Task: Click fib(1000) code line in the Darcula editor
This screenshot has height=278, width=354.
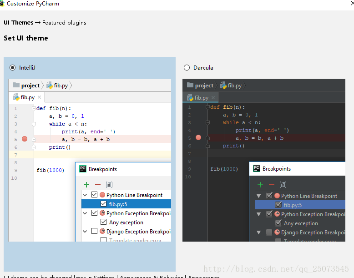Action: point(224,169)
